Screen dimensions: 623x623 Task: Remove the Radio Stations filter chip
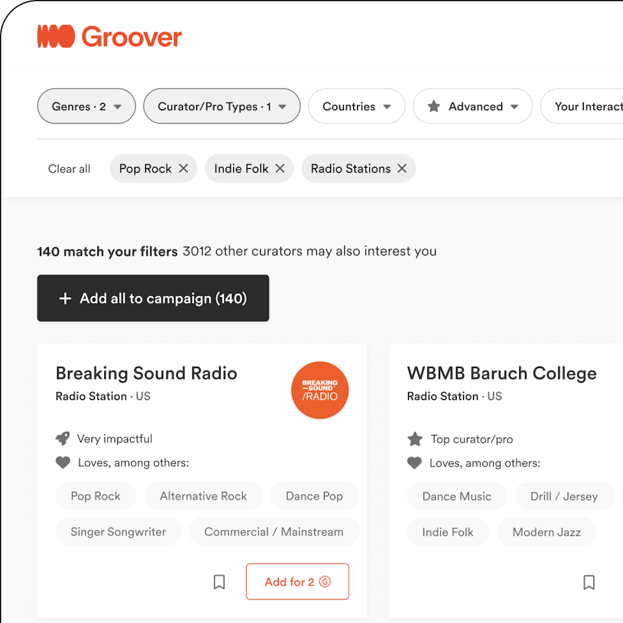coord(402,169)
